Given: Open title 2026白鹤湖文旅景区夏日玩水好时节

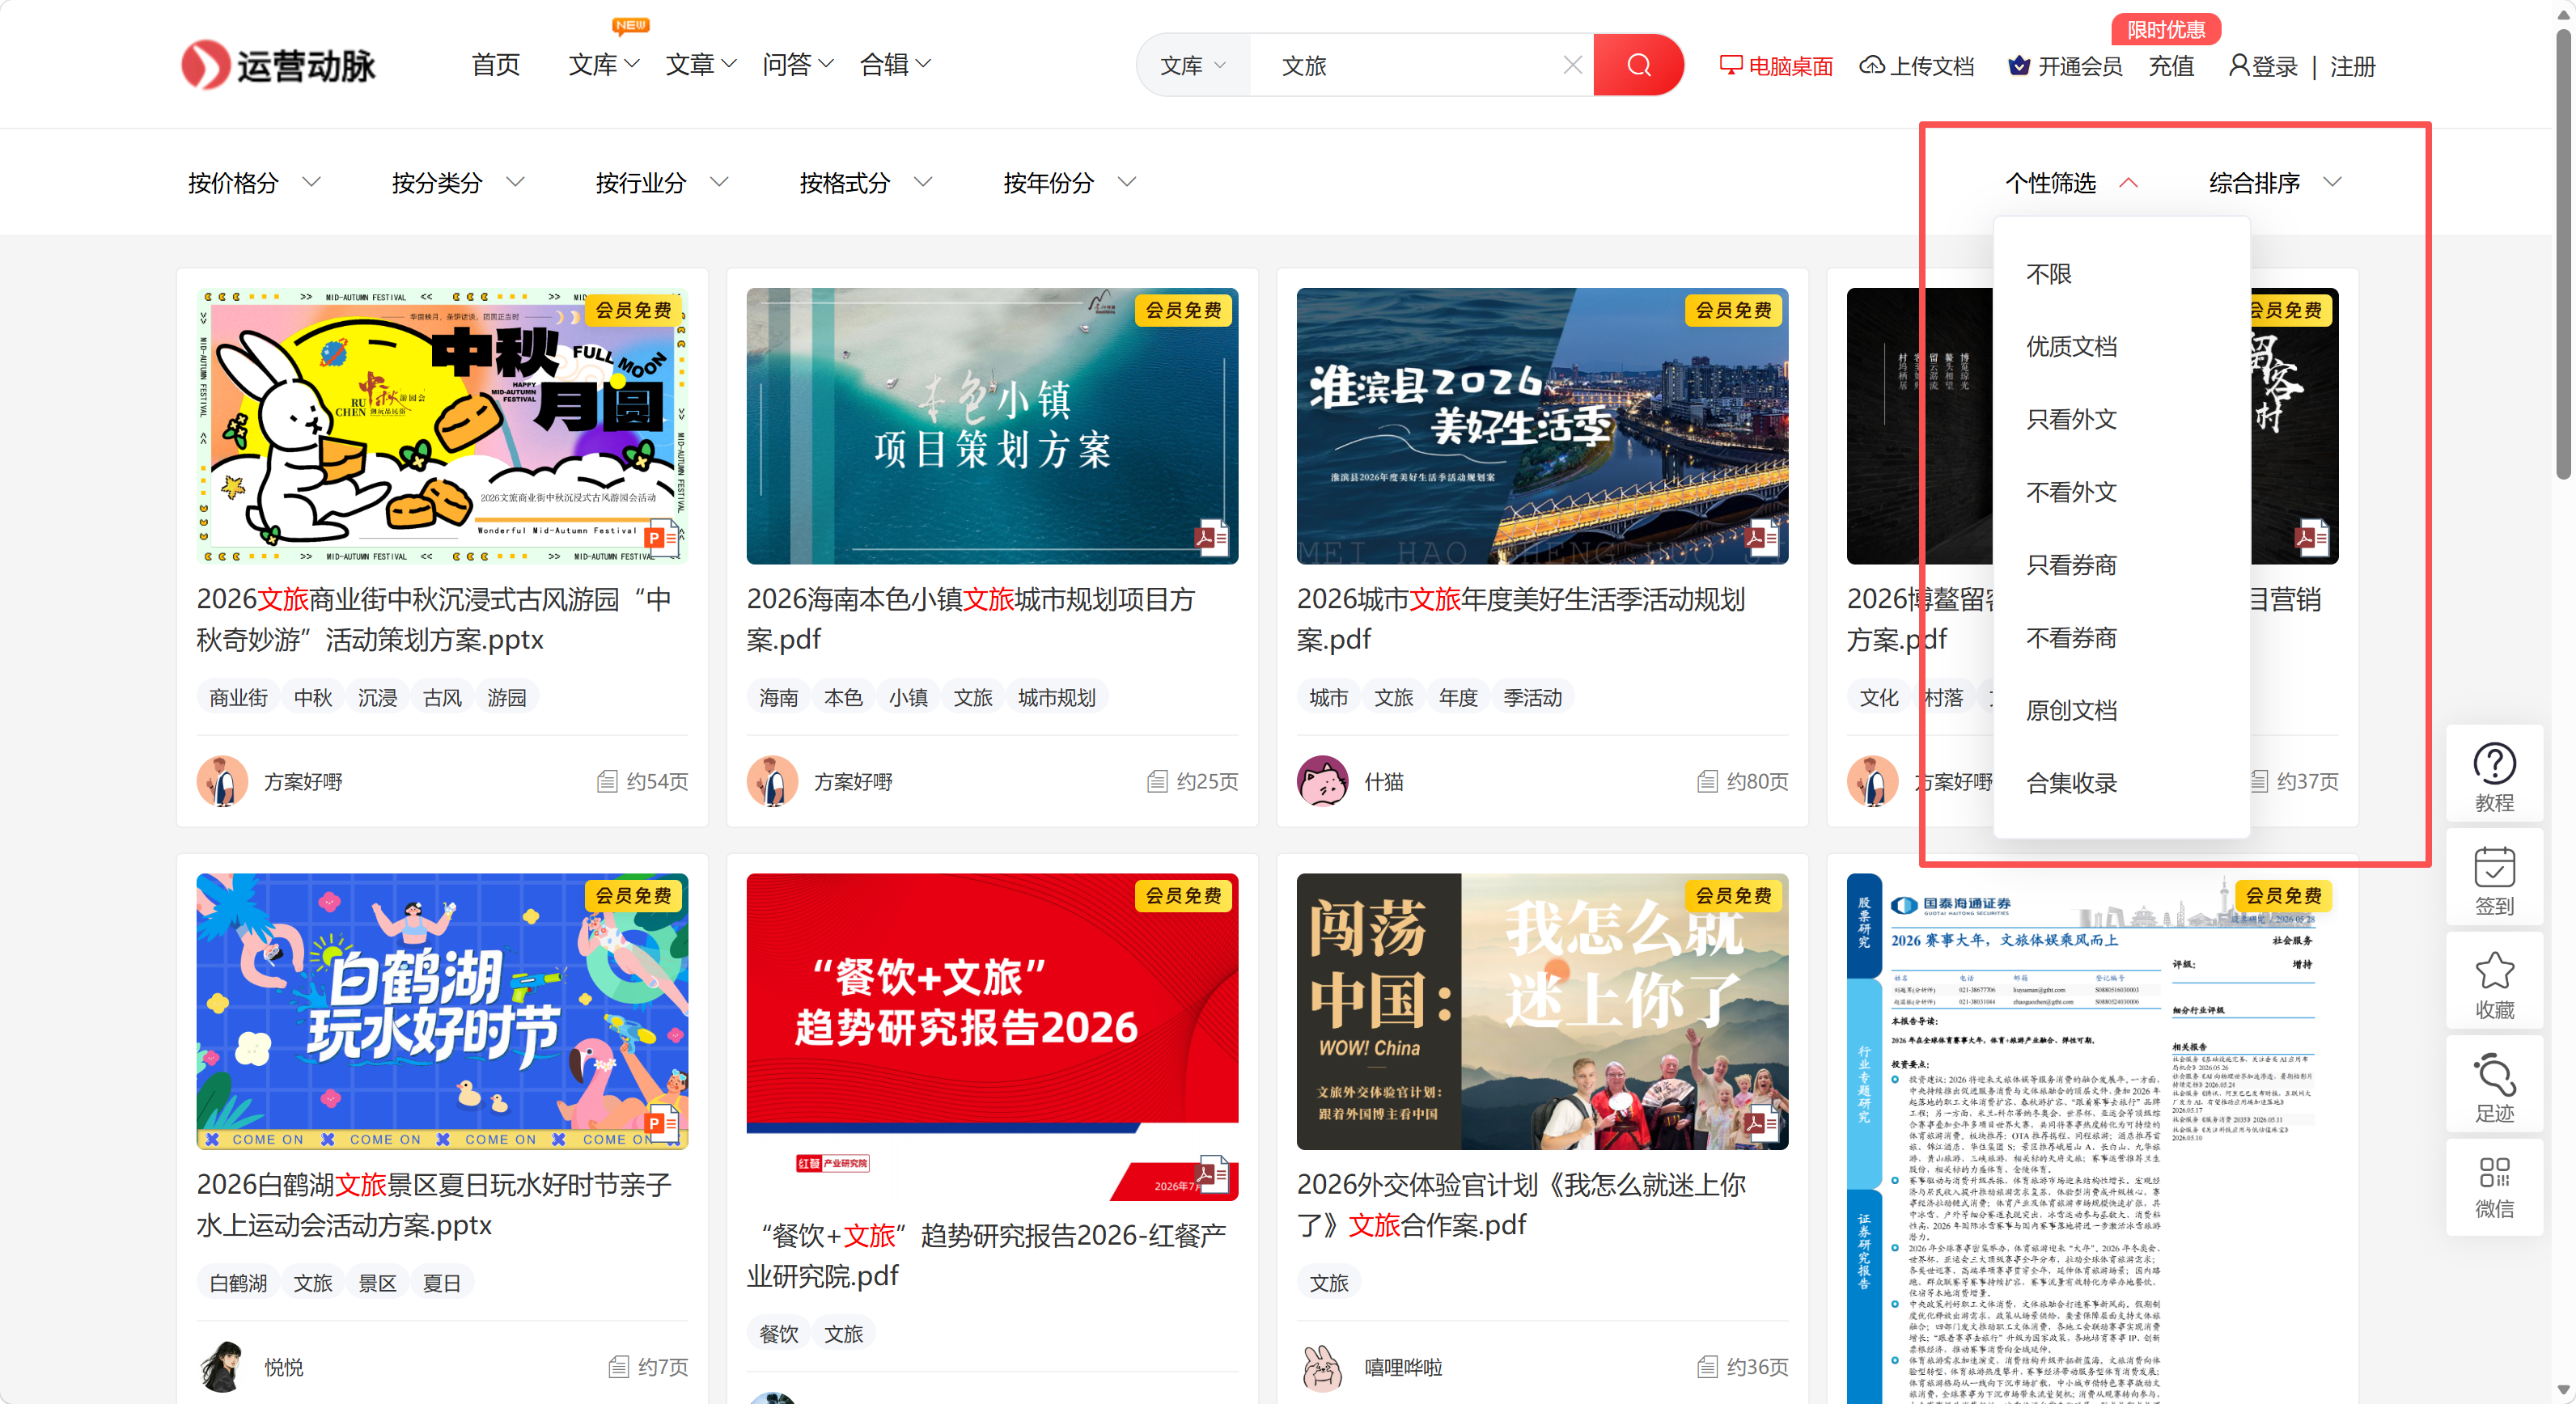Looking at the screenshot, I should click(434, 1205).
